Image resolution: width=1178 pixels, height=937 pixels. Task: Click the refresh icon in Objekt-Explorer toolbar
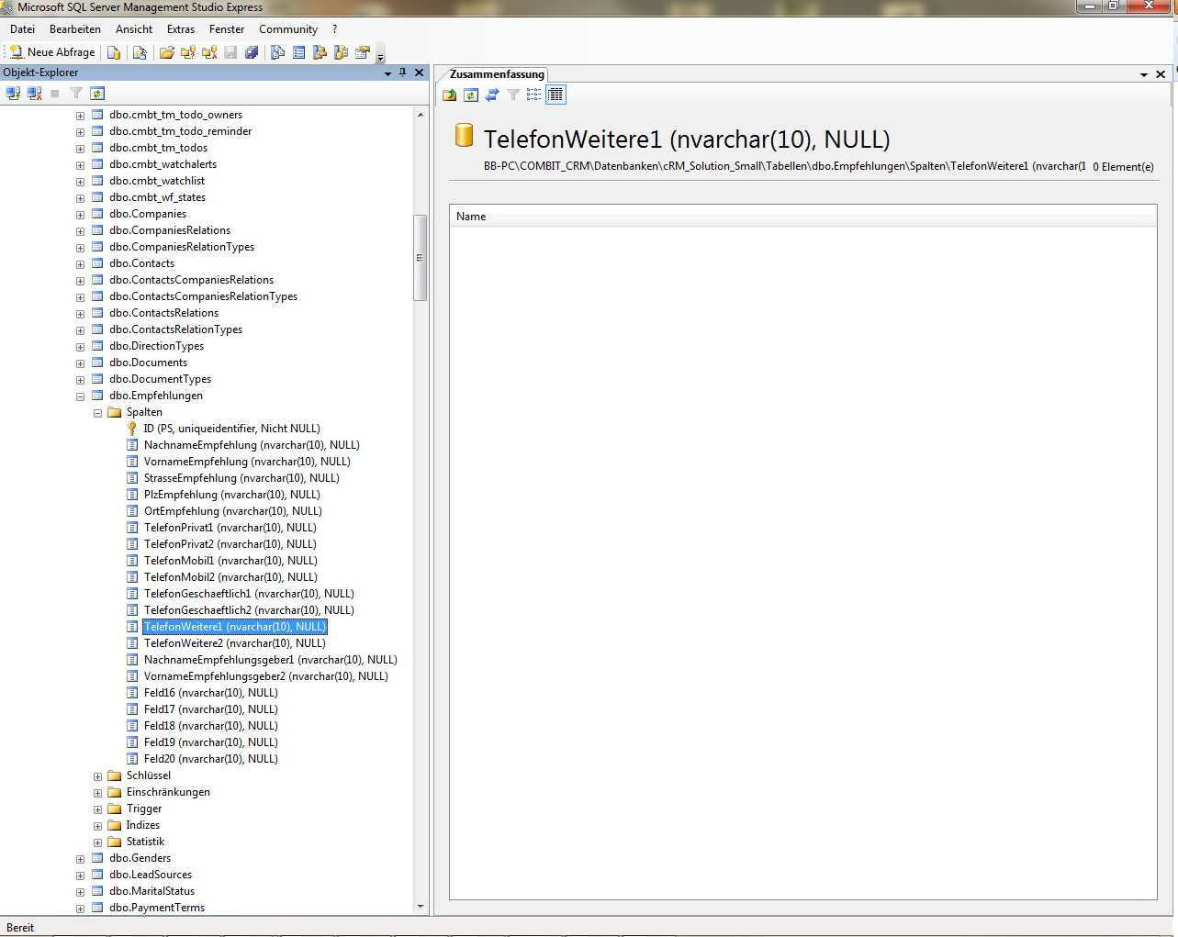97,94
